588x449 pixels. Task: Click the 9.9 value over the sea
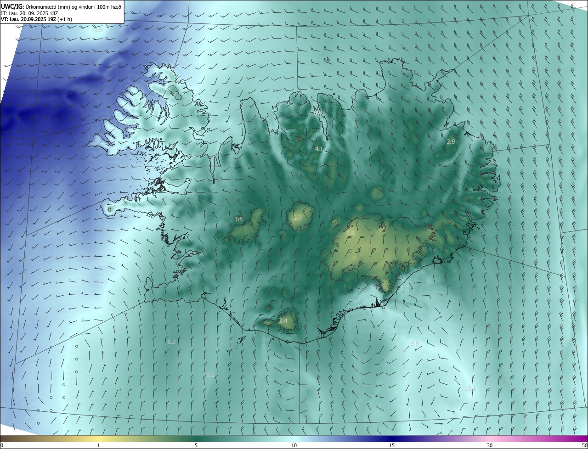point(415,344)
